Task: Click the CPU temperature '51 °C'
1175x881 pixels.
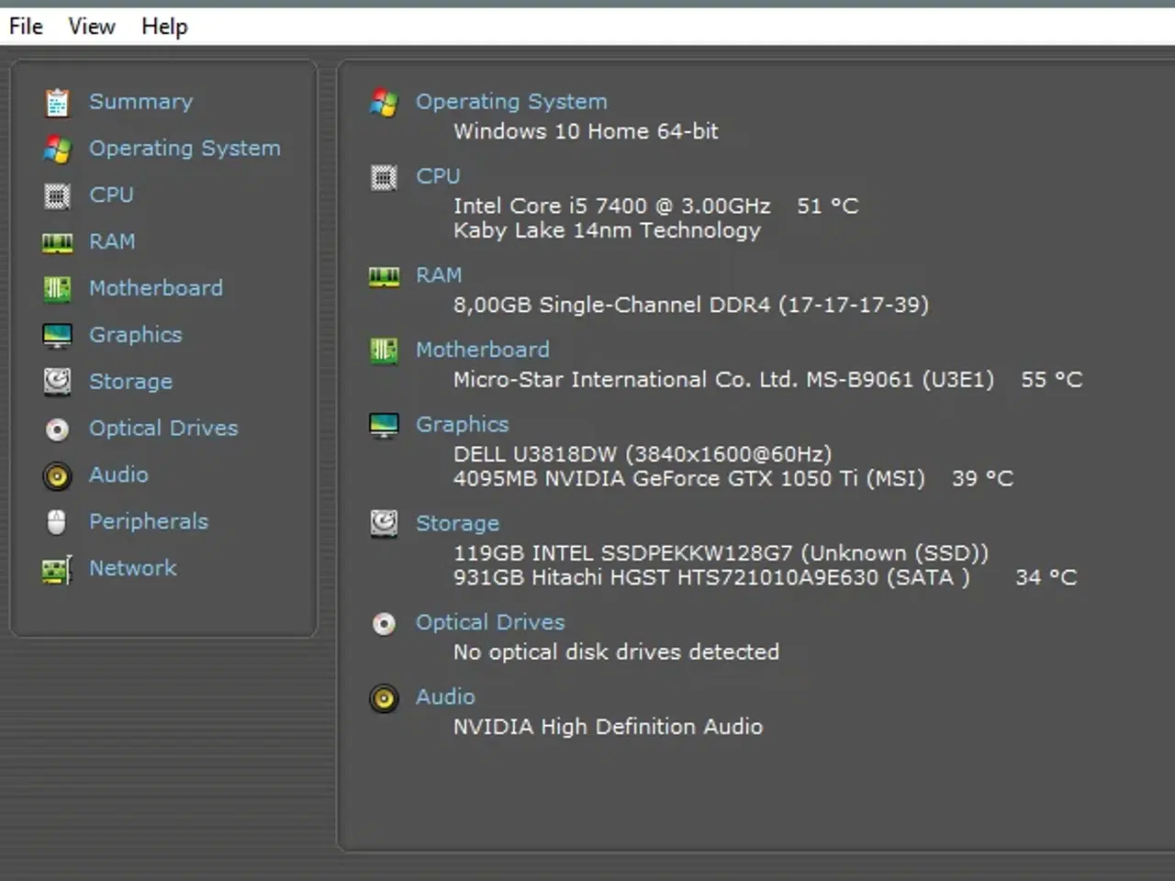Action: point(828,206)
